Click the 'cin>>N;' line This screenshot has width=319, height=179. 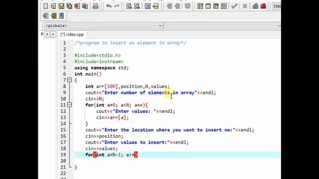(95, 99)
